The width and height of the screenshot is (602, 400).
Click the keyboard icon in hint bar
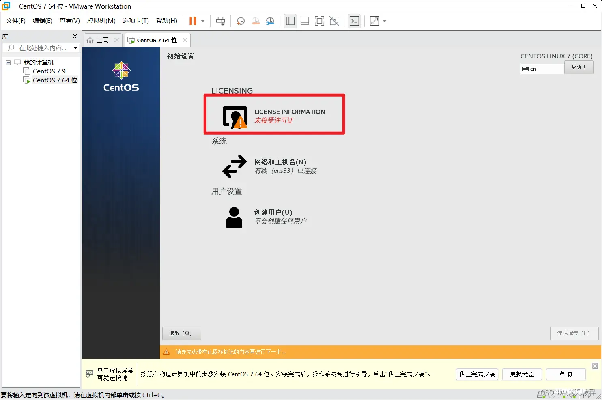pos(90,374)
